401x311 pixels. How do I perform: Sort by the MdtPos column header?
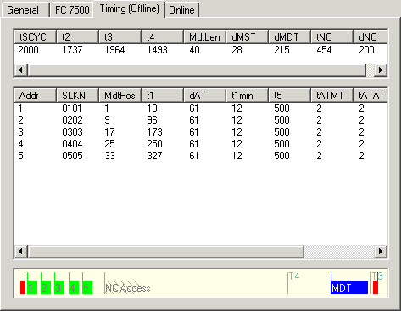coord(120,95)
